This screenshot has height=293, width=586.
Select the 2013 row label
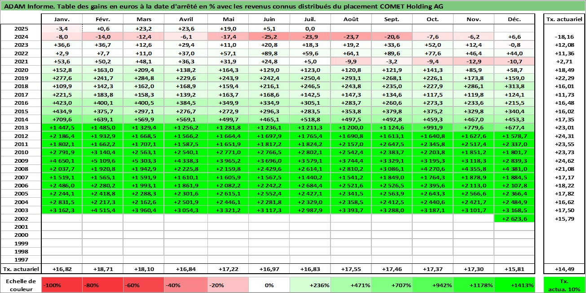(21, 128)
